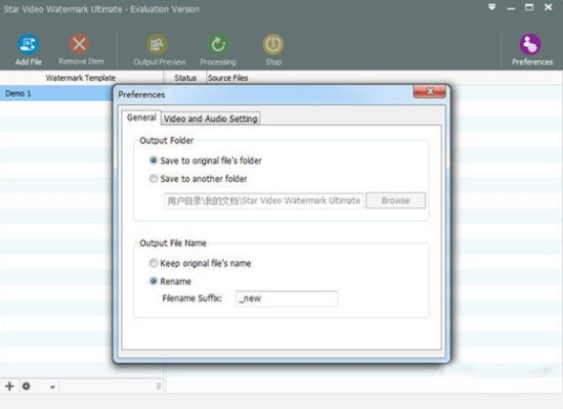Click the Remove Item icon
The width and height of the screenshot is (563, 409).
(x=79, y=44)
